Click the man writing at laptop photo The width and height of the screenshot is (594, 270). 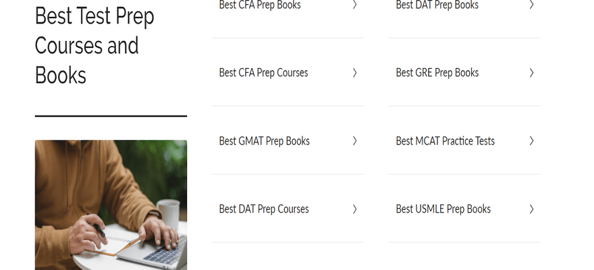[111, 205]
